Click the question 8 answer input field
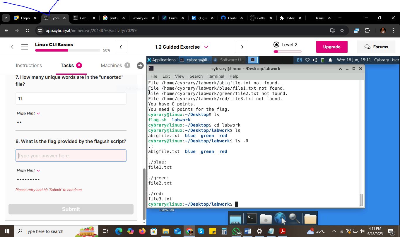400x237 pixels. point(71,156)
